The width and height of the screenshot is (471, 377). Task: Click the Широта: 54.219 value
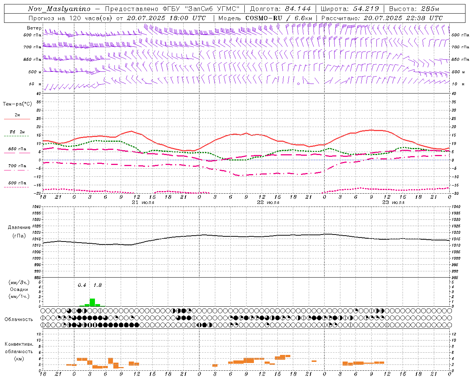[350, 9]
